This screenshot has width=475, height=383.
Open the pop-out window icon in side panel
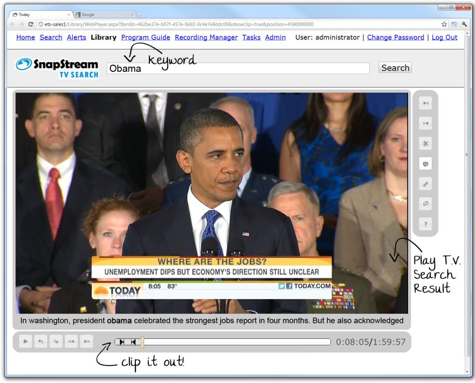pos(426,204)
